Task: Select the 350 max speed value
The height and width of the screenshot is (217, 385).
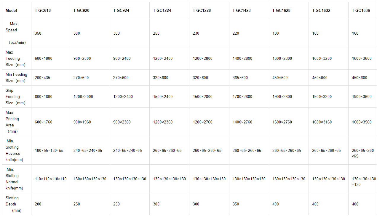Action: (38, 33)
